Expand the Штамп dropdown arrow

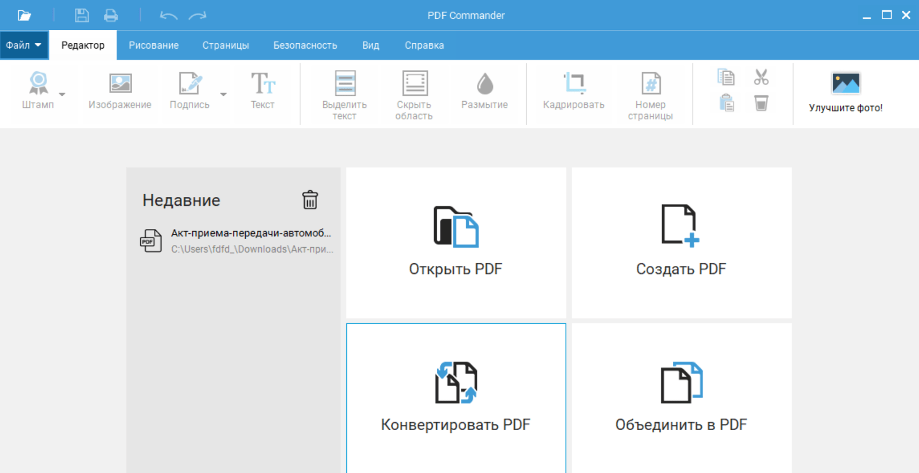coord(62,94)
